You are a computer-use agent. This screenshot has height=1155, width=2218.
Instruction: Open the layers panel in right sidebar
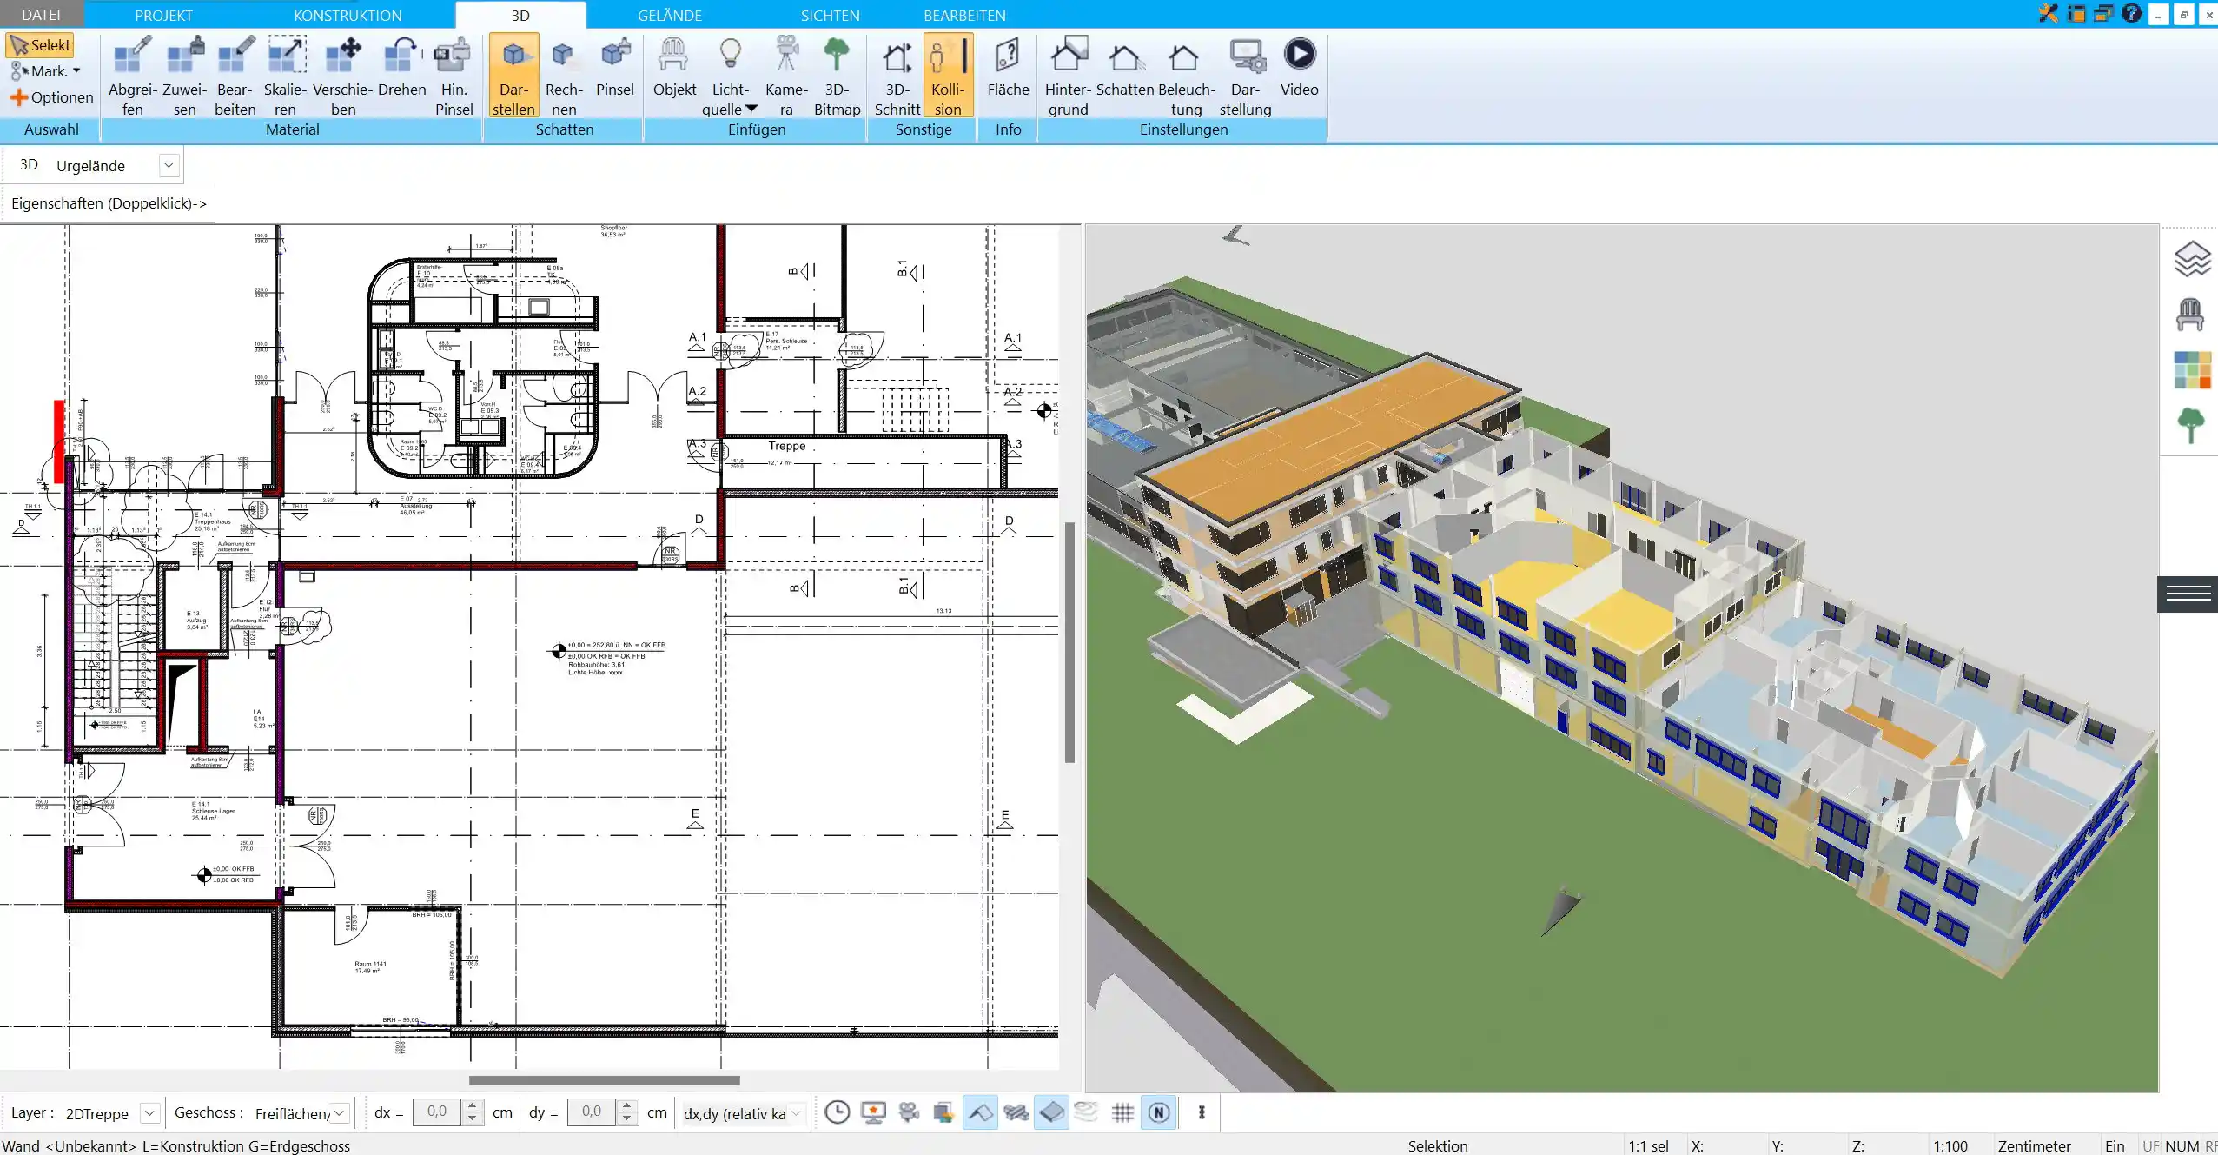(x=2192, y=259)
